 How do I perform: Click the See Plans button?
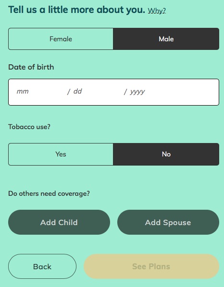click(x=151, y=266)
